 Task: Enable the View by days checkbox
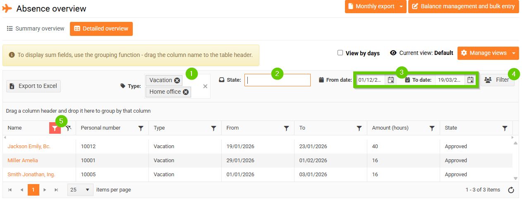[x=340, y=53]
